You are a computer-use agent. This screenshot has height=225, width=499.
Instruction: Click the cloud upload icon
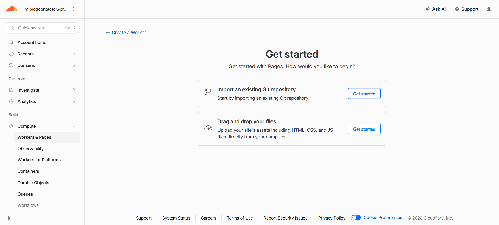(x=208, y=128)
